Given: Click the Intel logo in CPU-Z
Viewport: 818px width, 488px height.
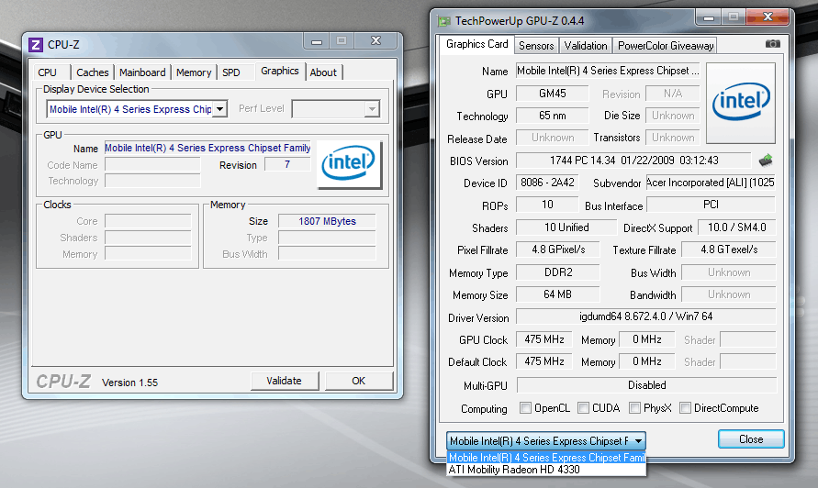Looking at the screenshot, I should click(x=349, y=163).
